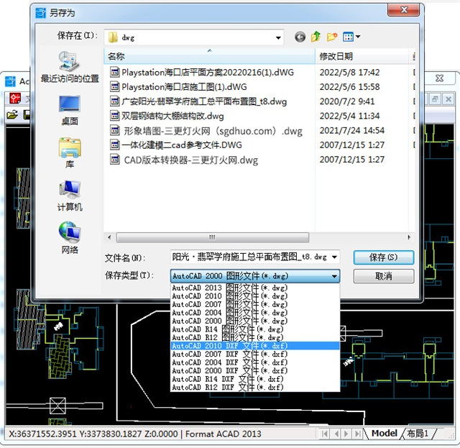Go to previous layout tab arrow

(x=336, y=434)
